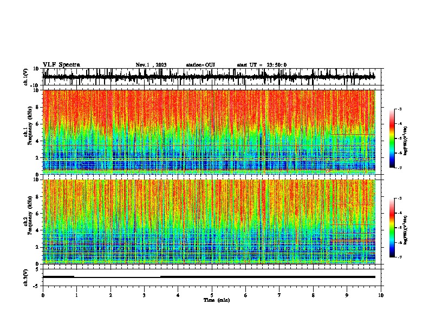Viewport: 429px width, 331px height.
Task: Click the time axis tick label "5"
Action: pyautogui.click(x=212, y=295)
